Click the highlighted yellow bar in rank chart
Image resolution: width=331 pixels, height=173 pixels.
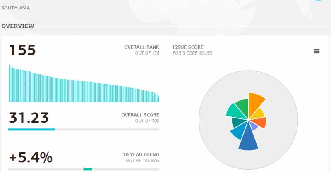139,96
